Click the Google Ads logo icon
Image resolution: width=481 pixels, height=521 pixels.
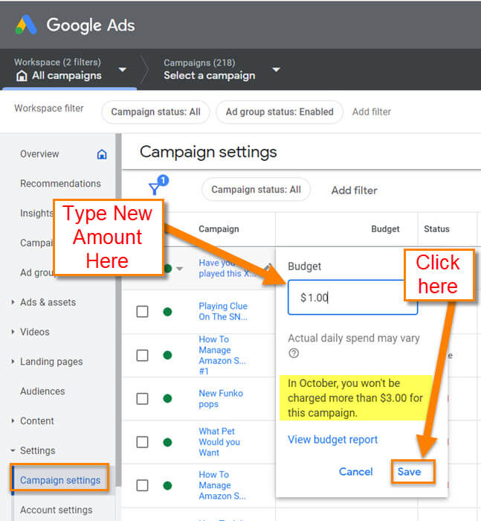(x=26, y=25)
